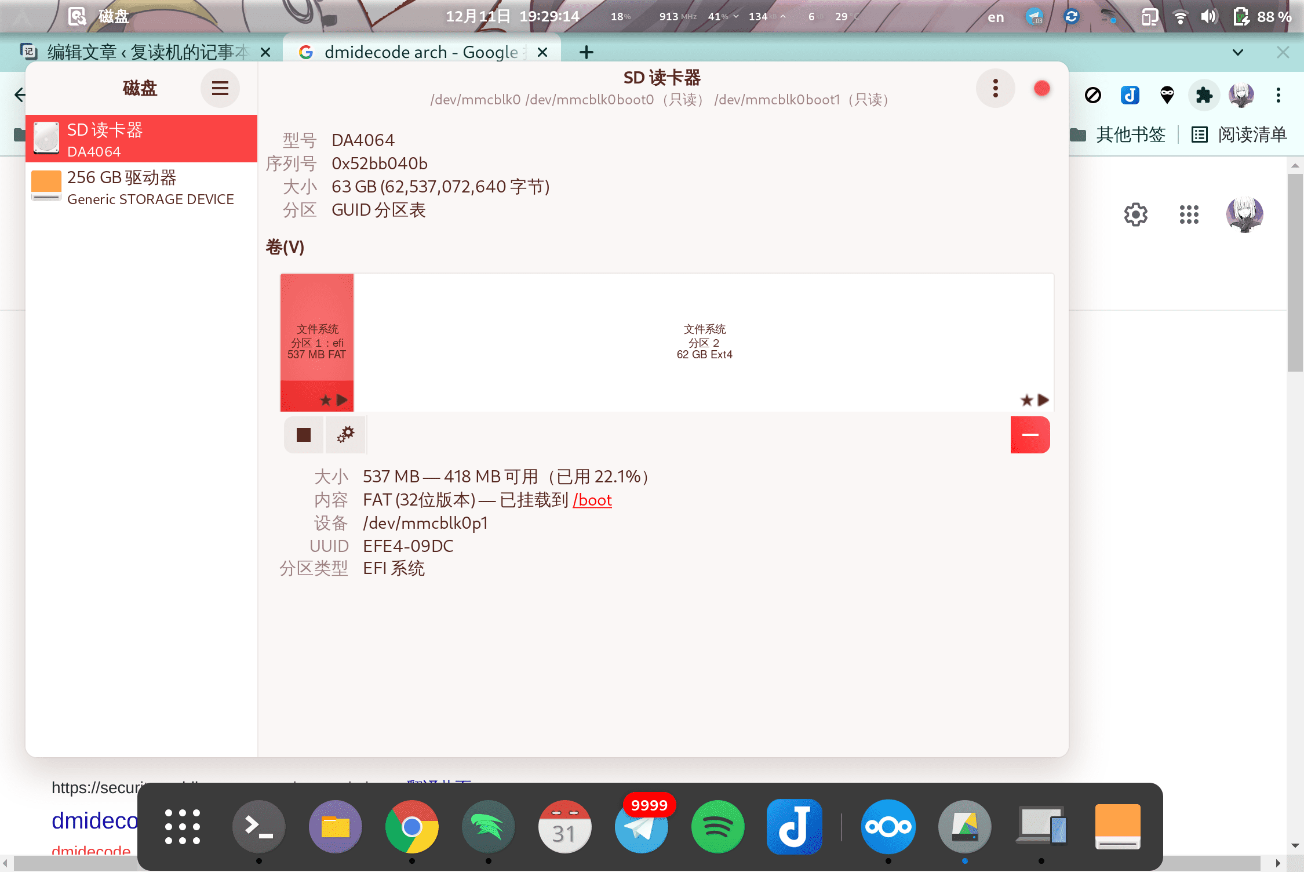Open the Disks hamburger menu
The image size is (1304, 872).
pyautogui.click(x=220, y=89)
